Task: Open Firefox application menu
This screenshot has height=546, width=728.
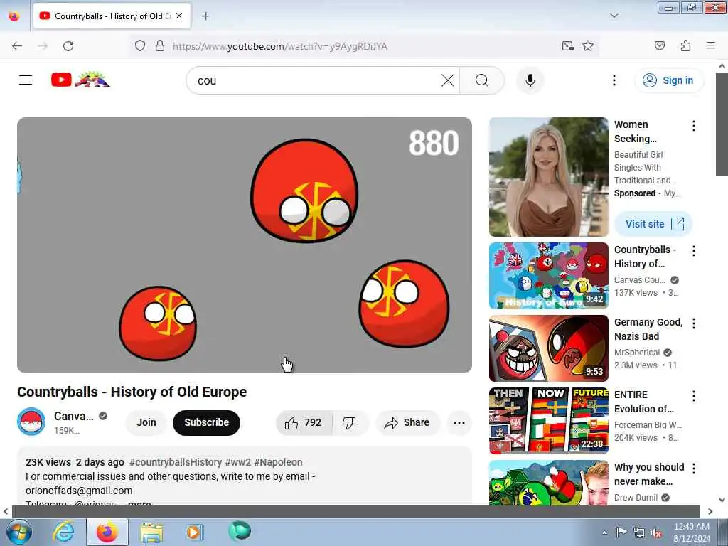Action: pyautogui.click(x=711, y=45)
